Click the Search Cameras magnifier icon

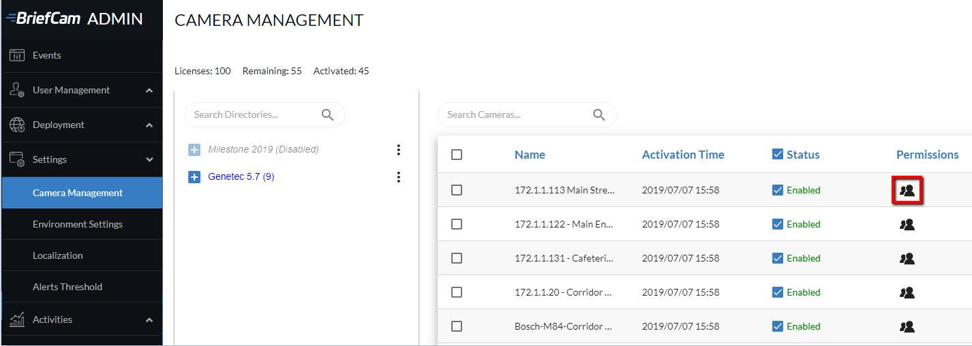599,115
